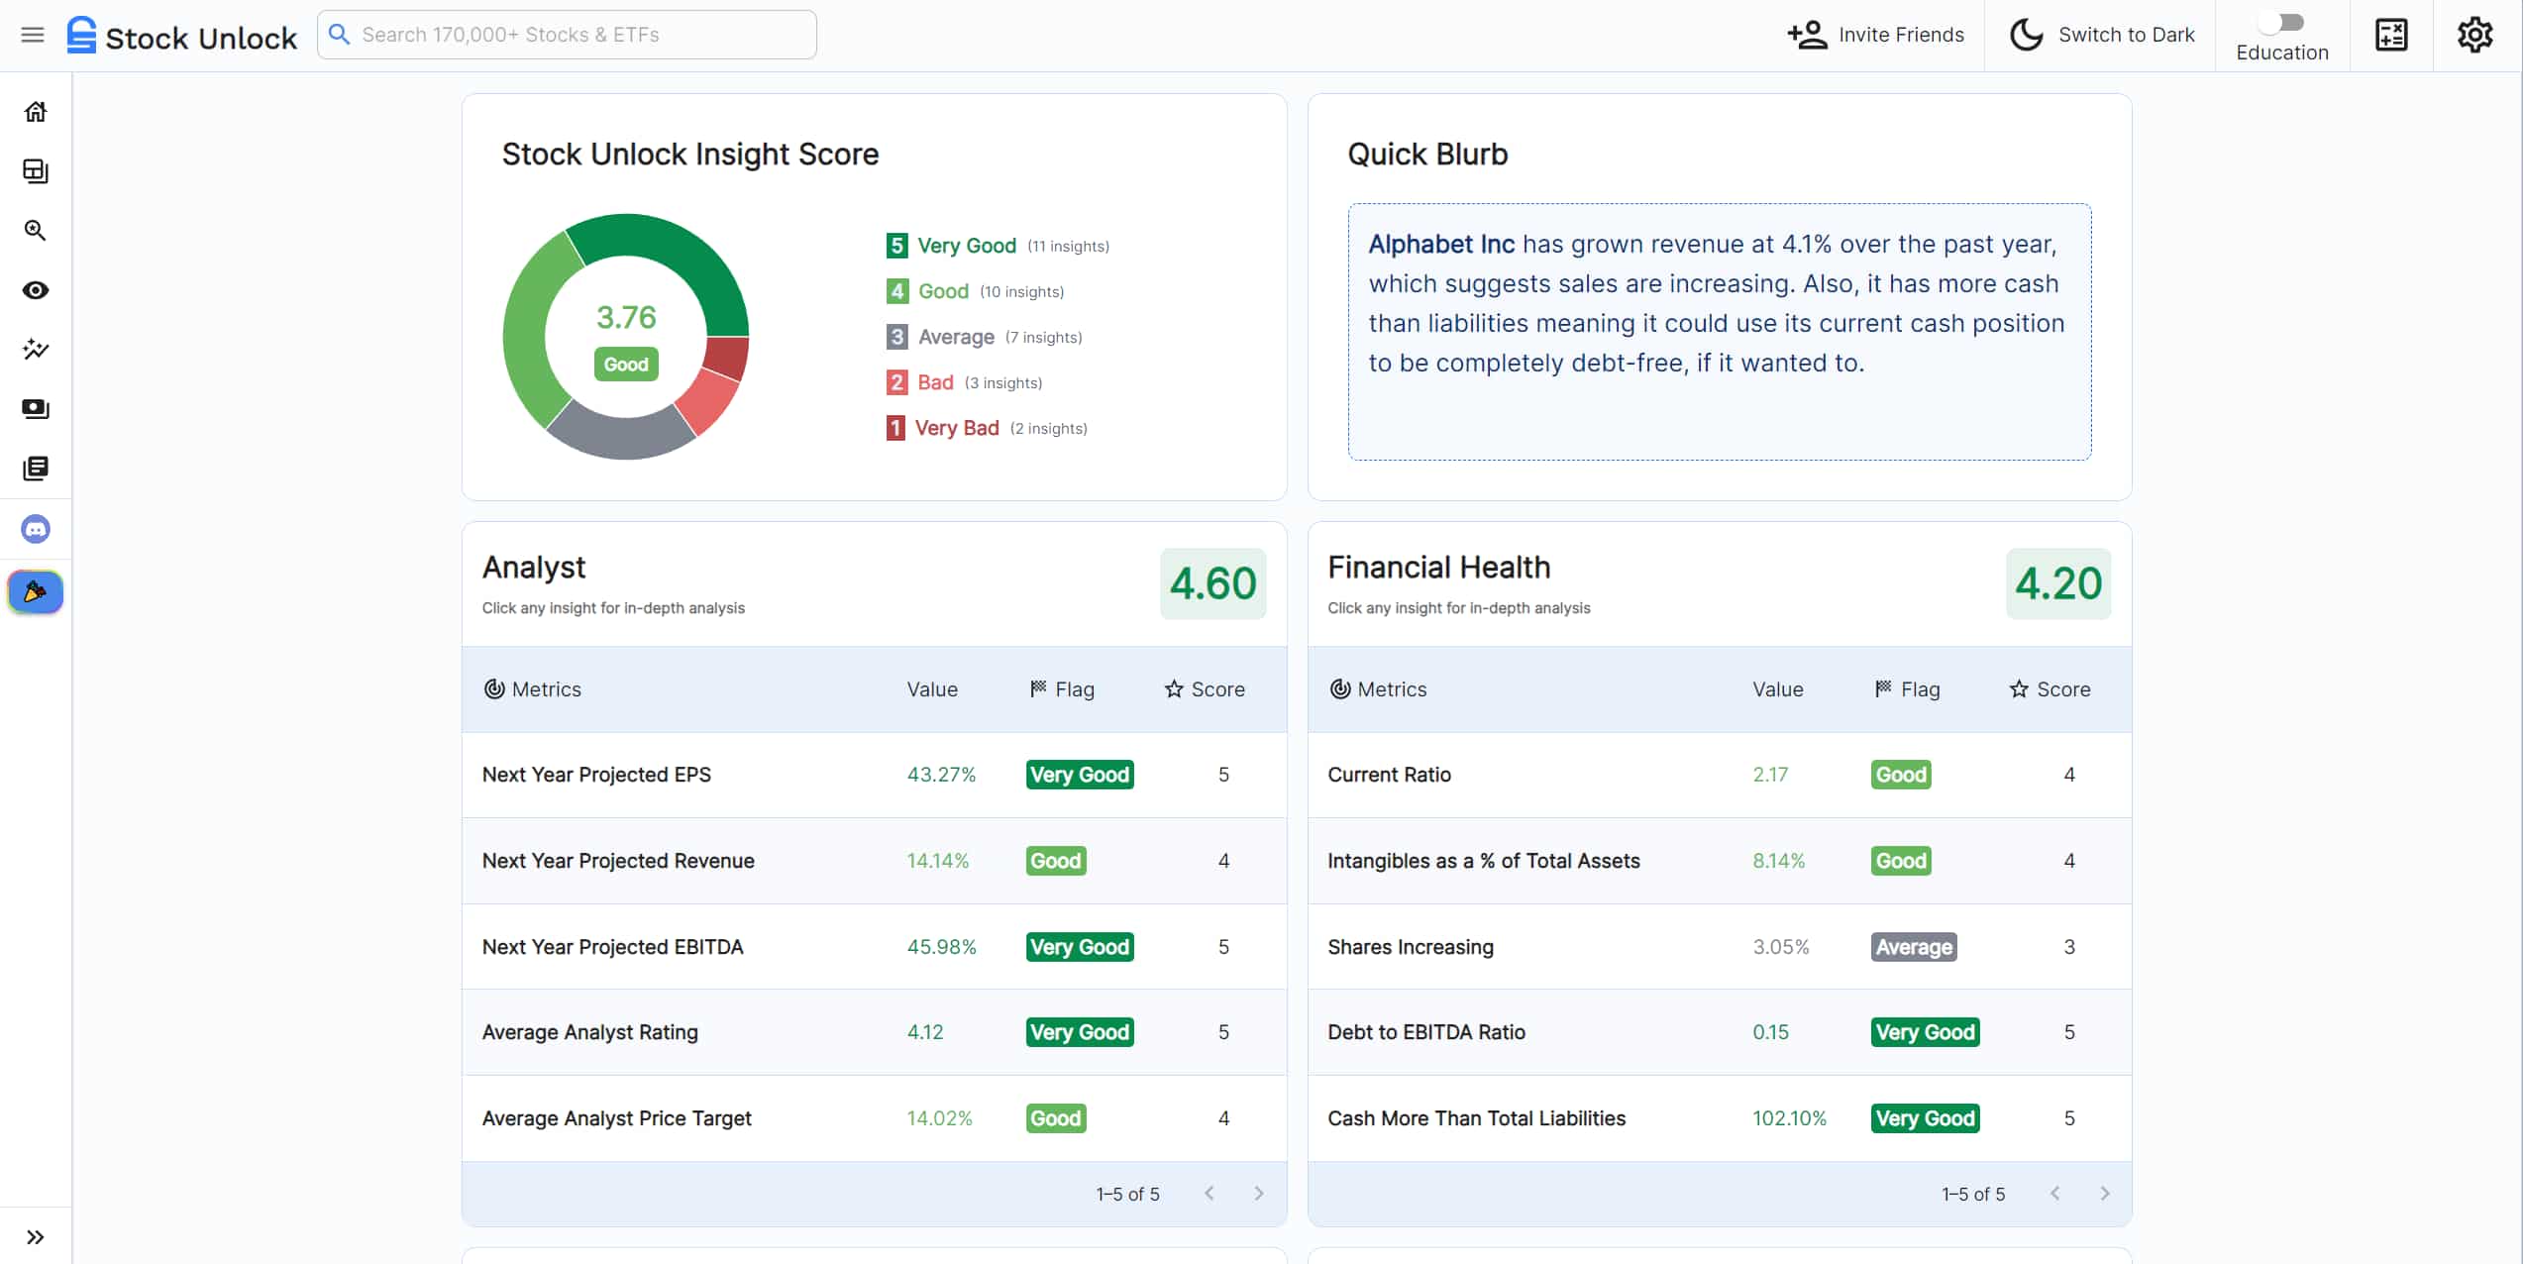Open the hamburger menu
The image size is (2523, 1264).
coord(33,36)
